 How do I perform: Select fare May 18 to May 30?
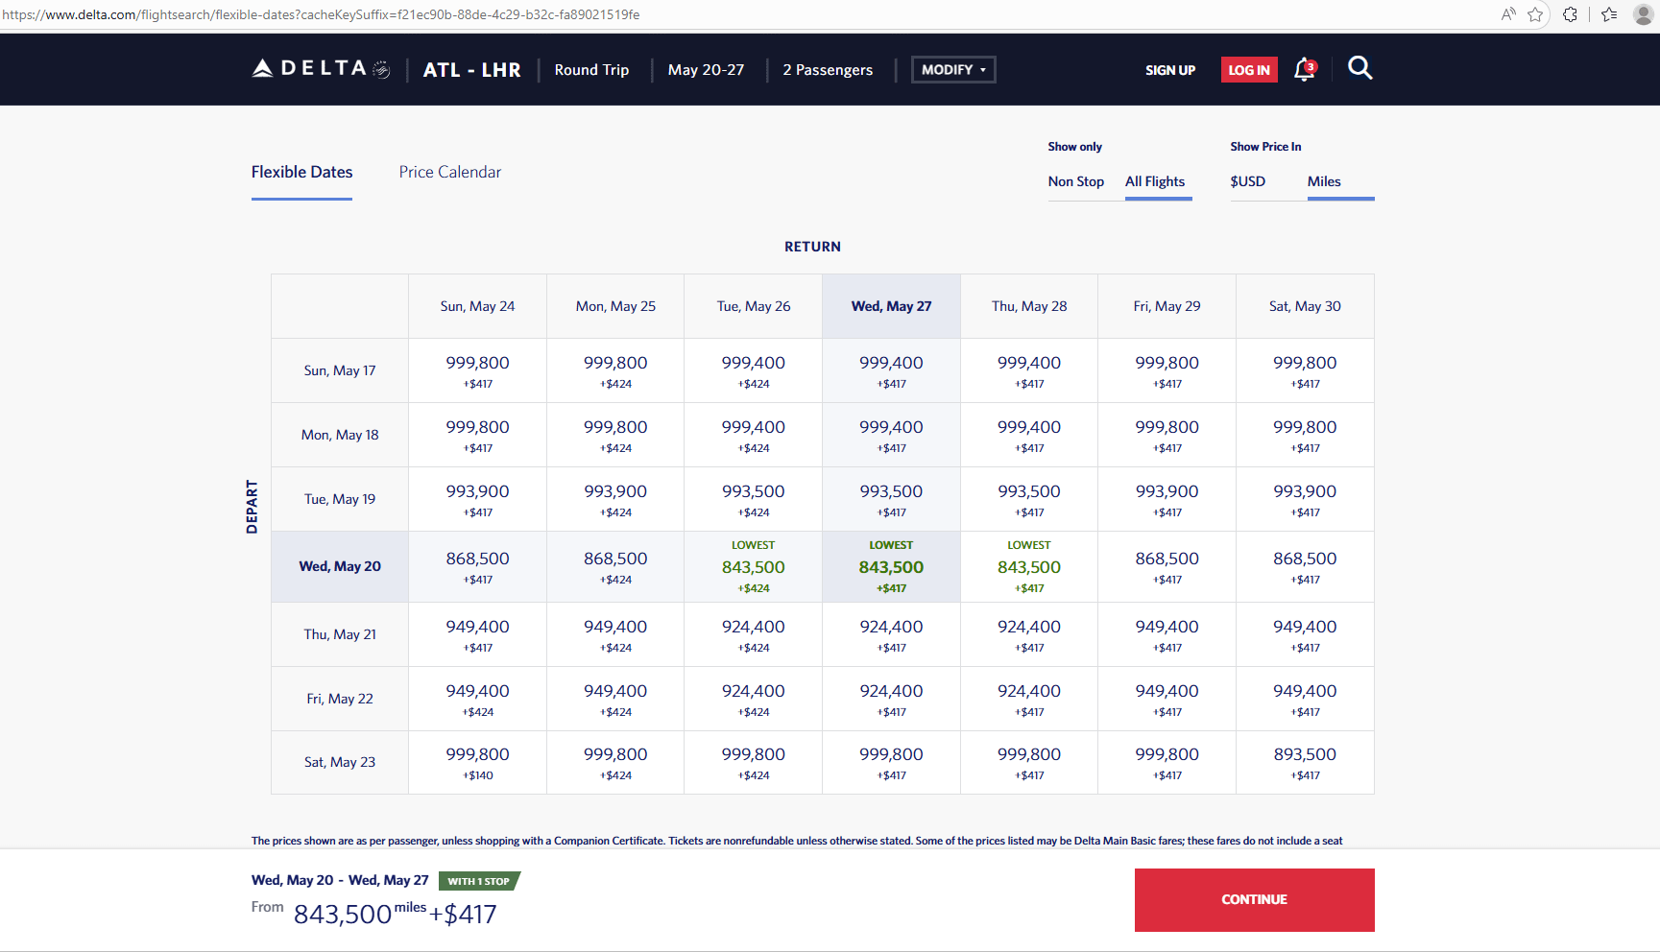[x=1305, y=435]
